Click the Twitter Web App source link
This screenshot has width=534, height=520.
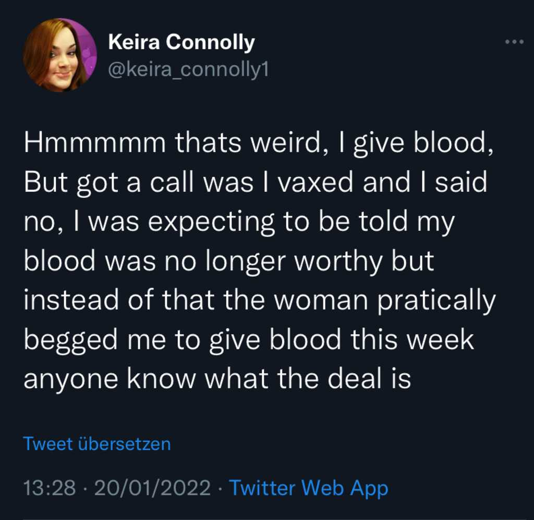coord(309,488)
